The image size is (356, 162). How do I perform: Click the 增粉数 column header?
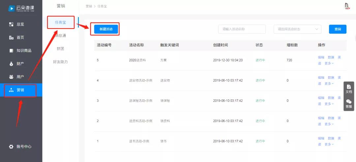(x=292, y=45)
